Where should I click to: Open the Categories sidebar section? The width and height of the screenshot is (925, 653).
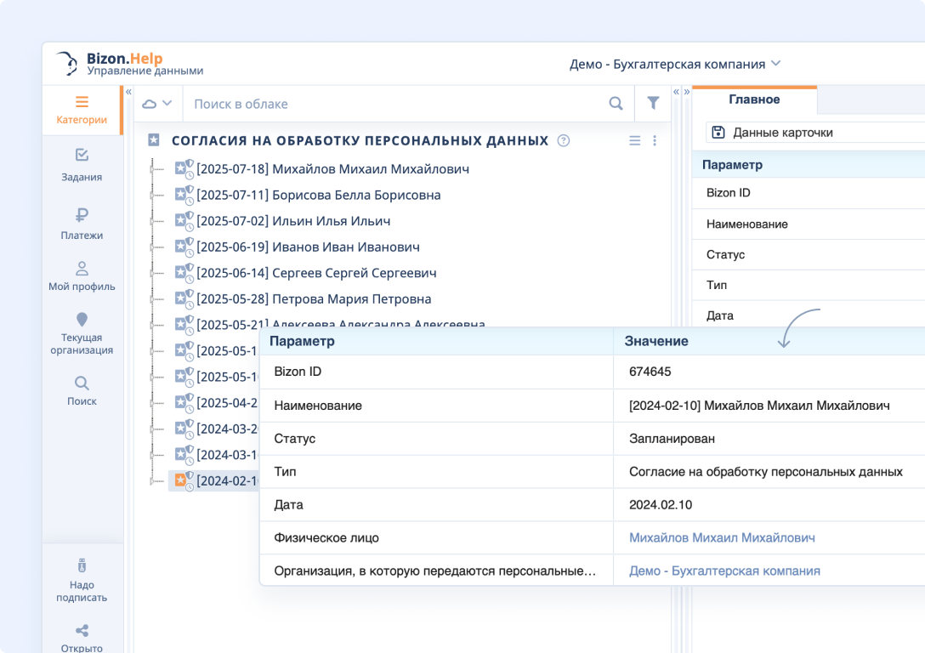pos(82,110)
